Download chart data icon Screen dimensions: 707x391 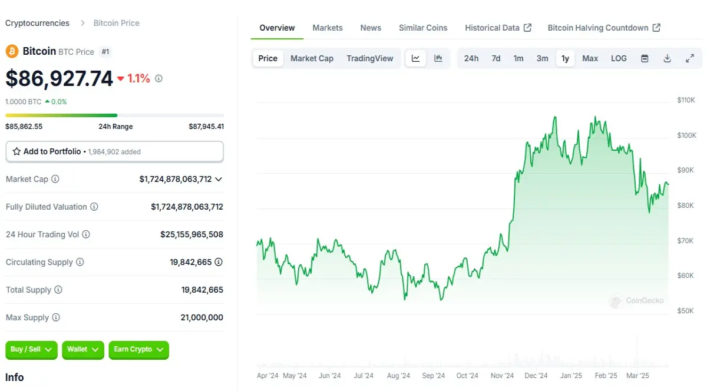(667, 58)
